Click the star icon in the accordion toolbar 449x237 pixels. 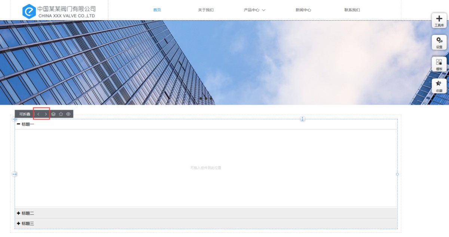[x=61, y=114]
